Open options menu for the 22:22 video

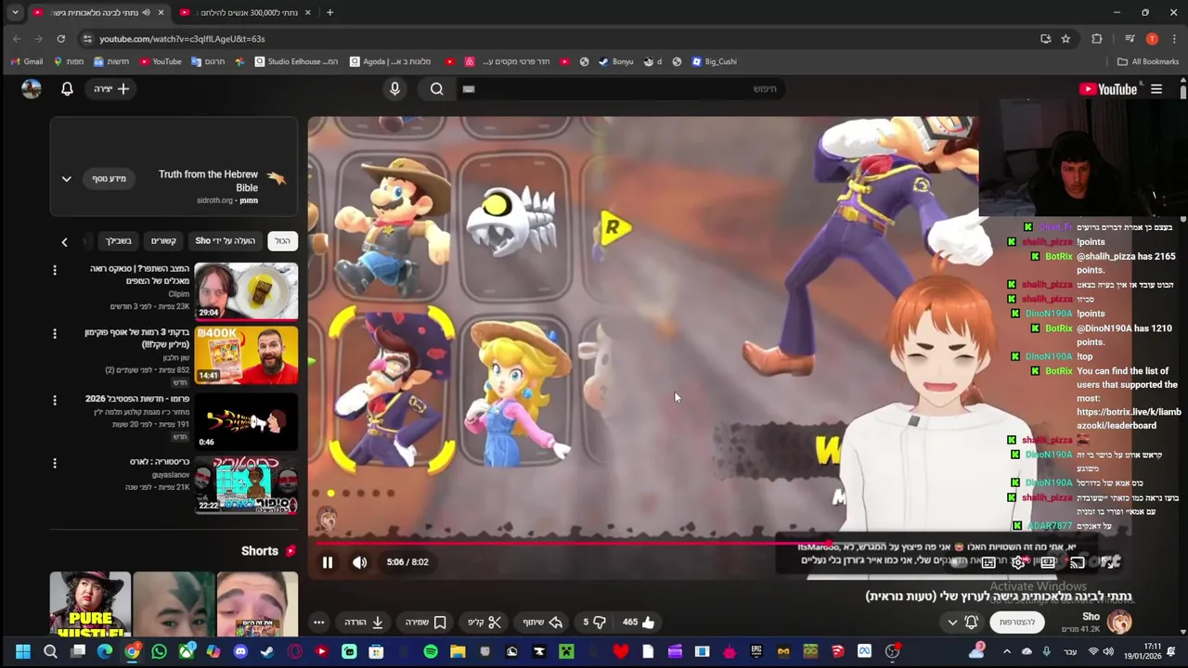54,463
